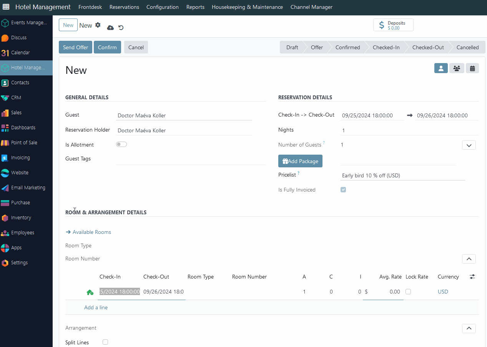Image resolution: width=487 pixels, height=347 pixels.
Task: Click the room line Check-Out date cell
Action: click(163, 292)
